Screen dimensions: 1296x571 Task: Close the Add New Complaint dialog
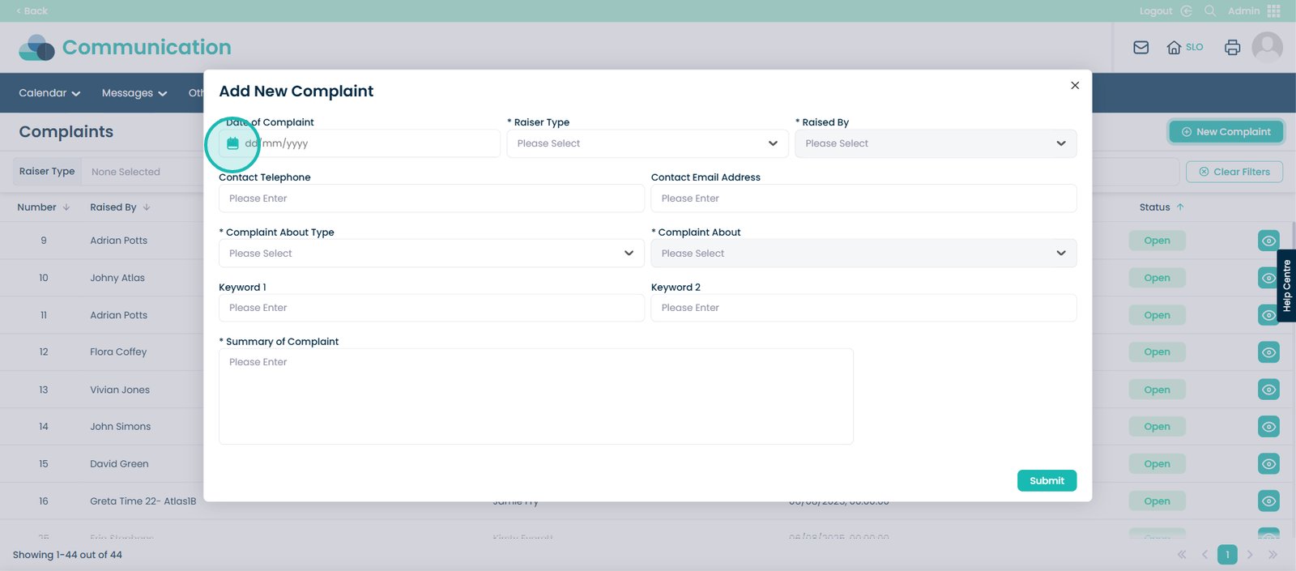click(1075, 85)
